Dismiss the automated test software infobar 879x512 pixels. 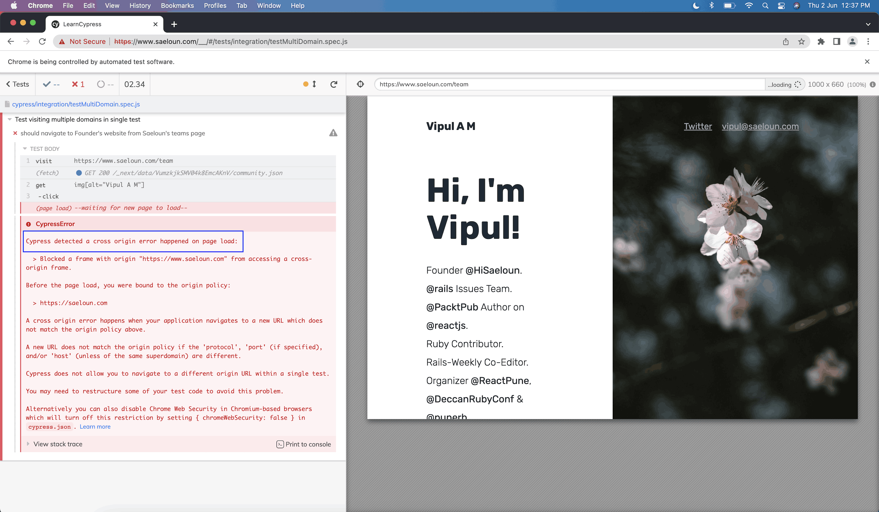coord(867,62)
